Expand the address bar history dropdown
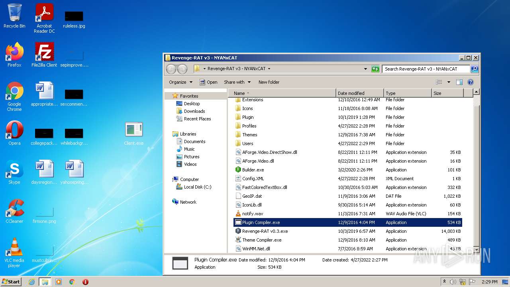Image resolution: width=510 pixels, height=287 pixels. [x=365, y=69]
